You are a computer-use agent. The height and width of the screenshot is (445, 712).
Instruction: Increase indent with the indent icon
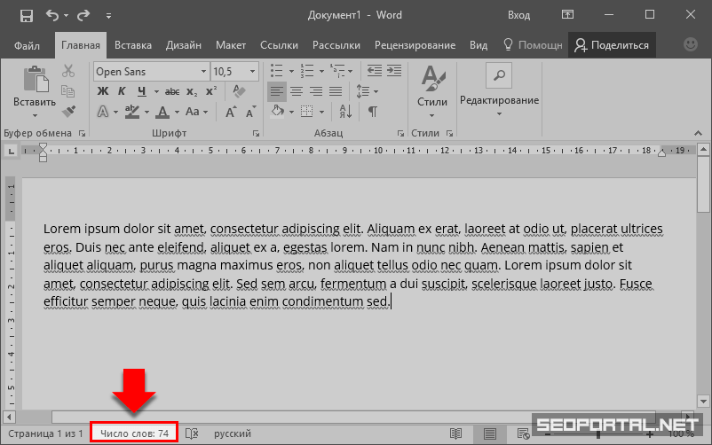point(393,71)
